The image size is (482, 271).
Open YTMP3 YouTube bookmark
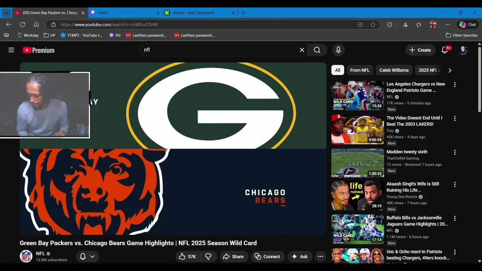tap(82, 35)
